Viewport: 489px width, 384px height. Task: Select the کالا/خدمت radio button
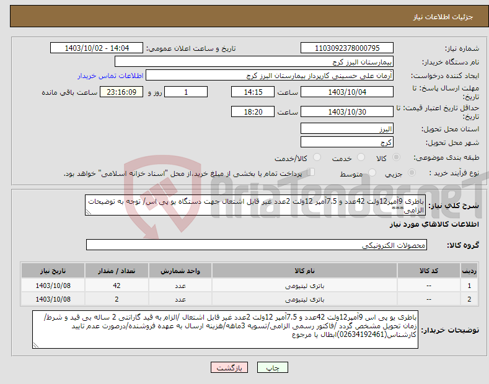tap(317, 157)
